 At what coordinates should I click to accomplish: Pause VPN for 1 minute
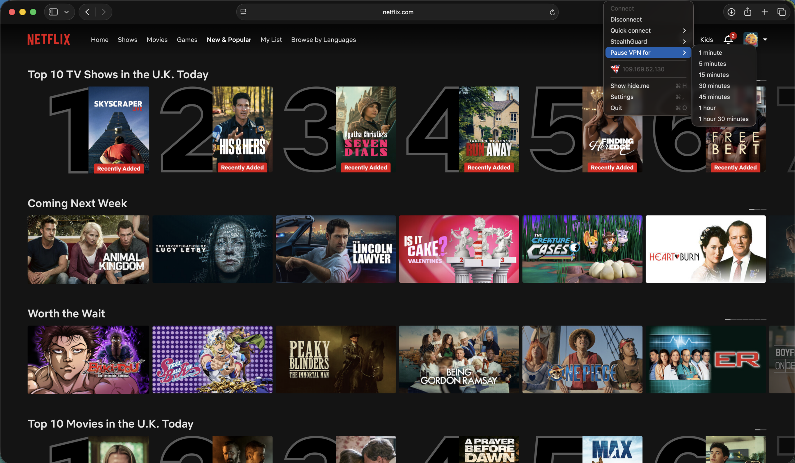pyautogui.click(x=724, y=53)
